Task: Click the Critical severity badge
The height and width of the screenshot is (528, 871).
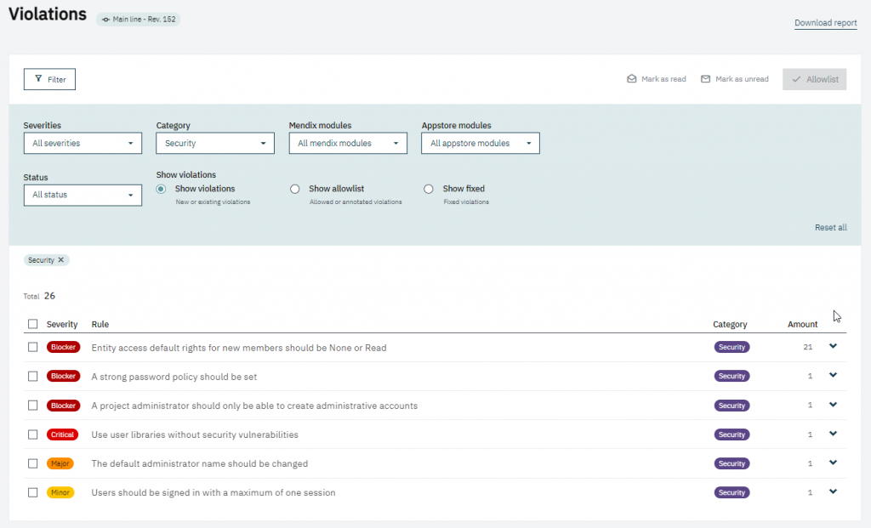Action: pyautogui.click(x=63, y=434)
